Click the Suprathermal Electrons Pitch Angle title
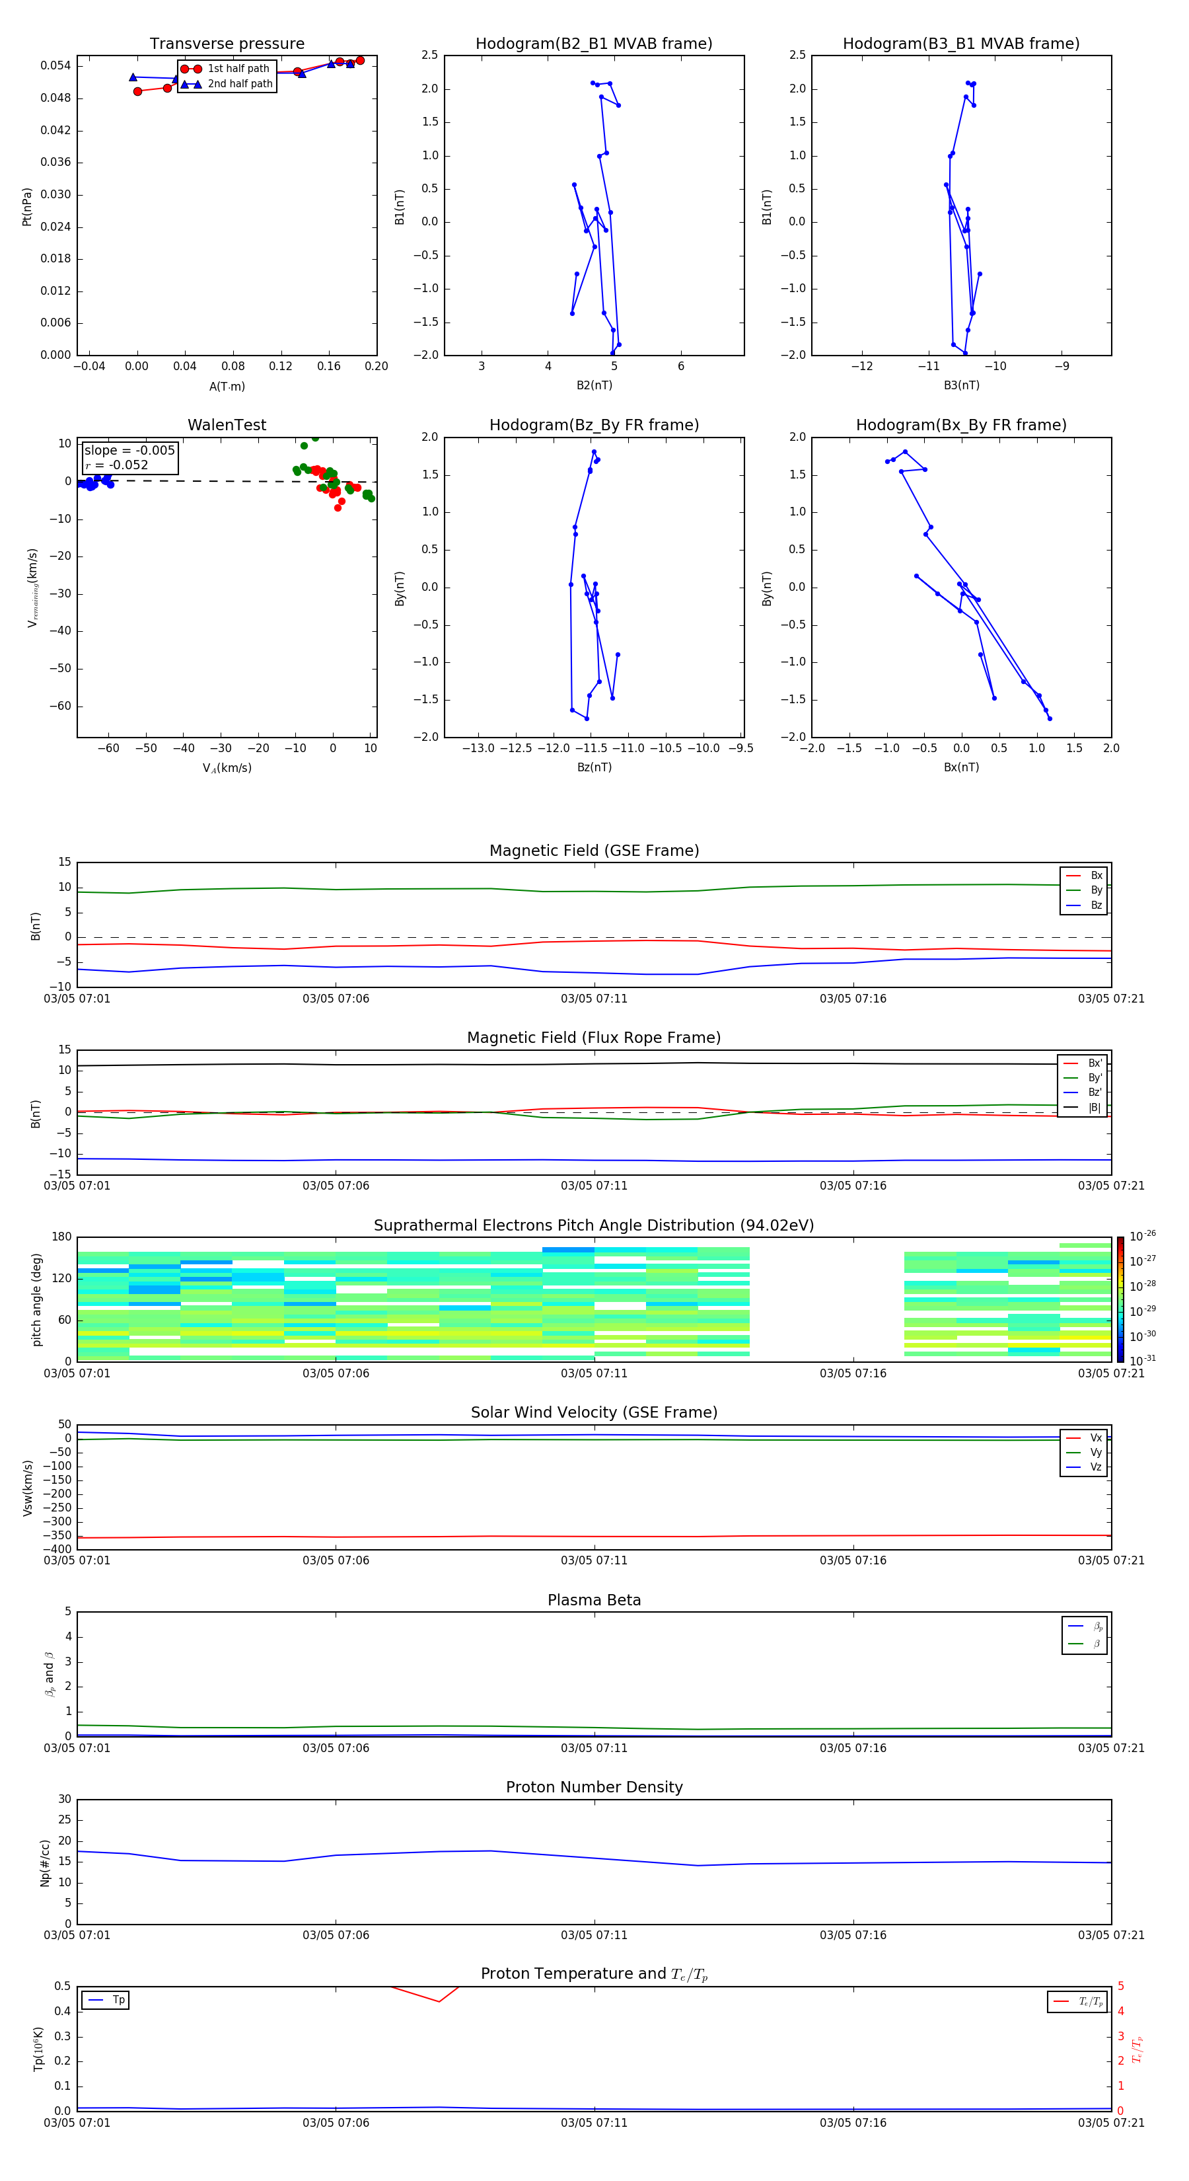 [x=594, y=1225]
